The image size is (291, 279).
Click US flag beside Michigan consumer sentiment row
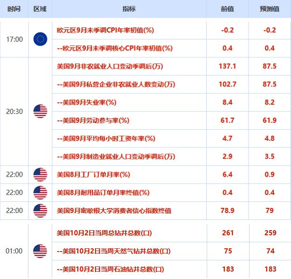pyautogui.click(x=40, y=211)
